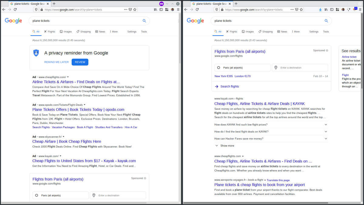Click 'Vacation Packages' sitelink under Opodo ad

(63, 127)
